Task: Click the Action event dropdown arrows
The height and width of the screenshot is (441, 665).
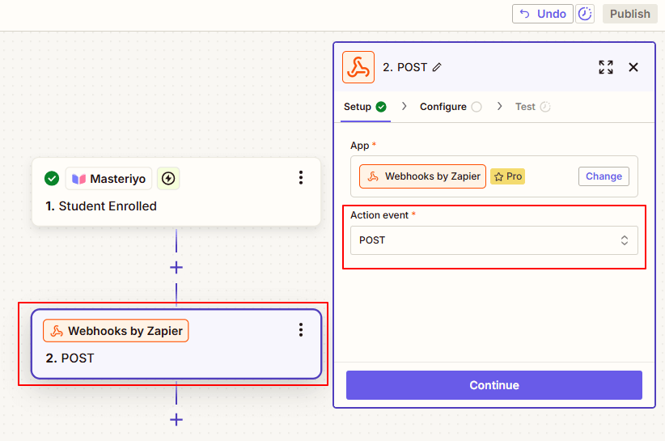Action: pos(625,240)
